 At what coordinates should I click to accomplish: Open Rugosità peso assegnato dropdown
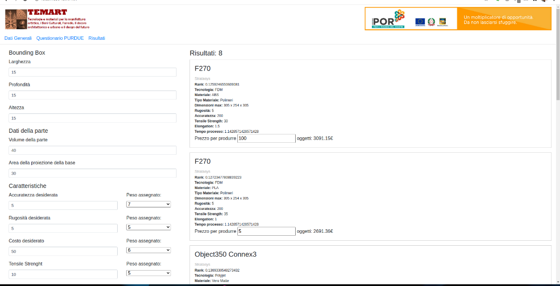(149, 227)
